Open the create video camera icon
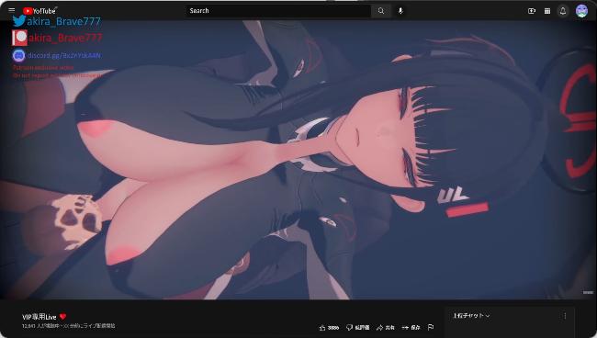597x338 pixels. pos(532,11)
